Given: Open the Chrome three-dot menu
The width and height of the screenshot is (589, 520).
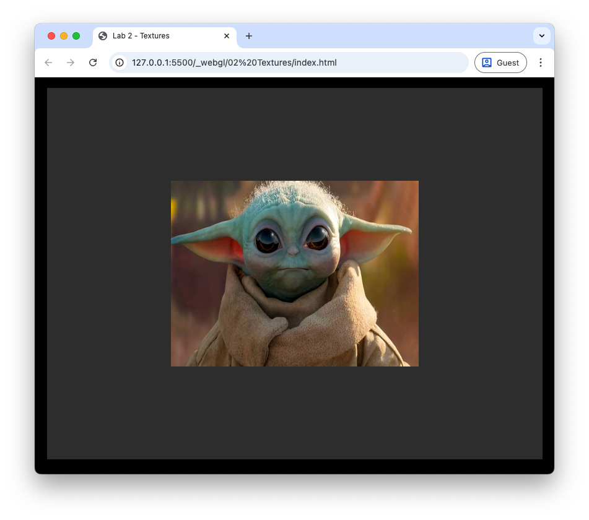Looking at the screenshot, I should [541, 63].
